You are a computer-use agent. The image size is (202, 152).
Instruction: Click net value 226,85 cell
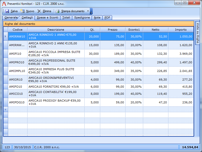(156, 71)
